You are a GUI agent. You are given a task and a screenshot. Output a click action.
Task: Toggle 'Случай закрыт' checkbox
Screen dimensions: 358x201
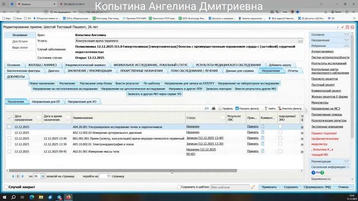6,187
